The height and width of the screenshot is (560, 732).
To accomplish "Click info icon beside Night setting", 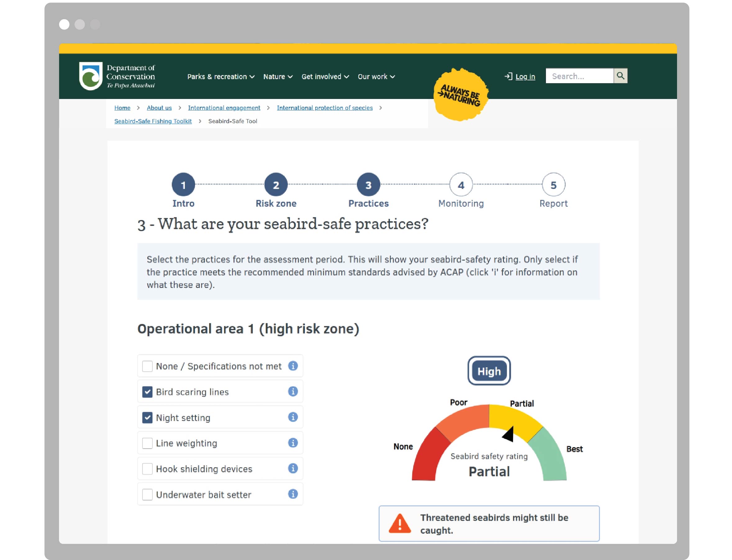I will pyautogui.click(x=293, y=417).
